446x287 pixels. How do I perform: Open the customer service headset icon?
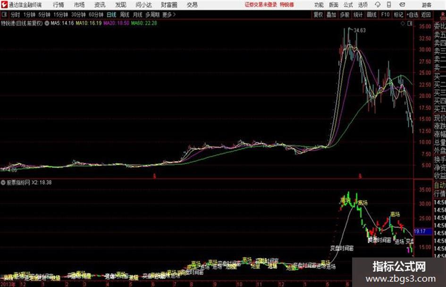pyautogui.click(x=378, y=5)
